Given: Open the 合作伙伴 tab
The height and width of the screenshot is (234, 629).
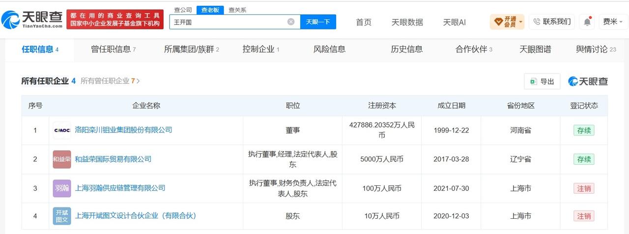Looking at the screenshot, I should pos(474,50).
